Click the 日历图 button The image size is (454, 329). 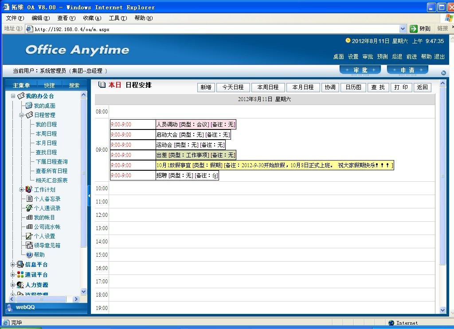pos(353,87)
